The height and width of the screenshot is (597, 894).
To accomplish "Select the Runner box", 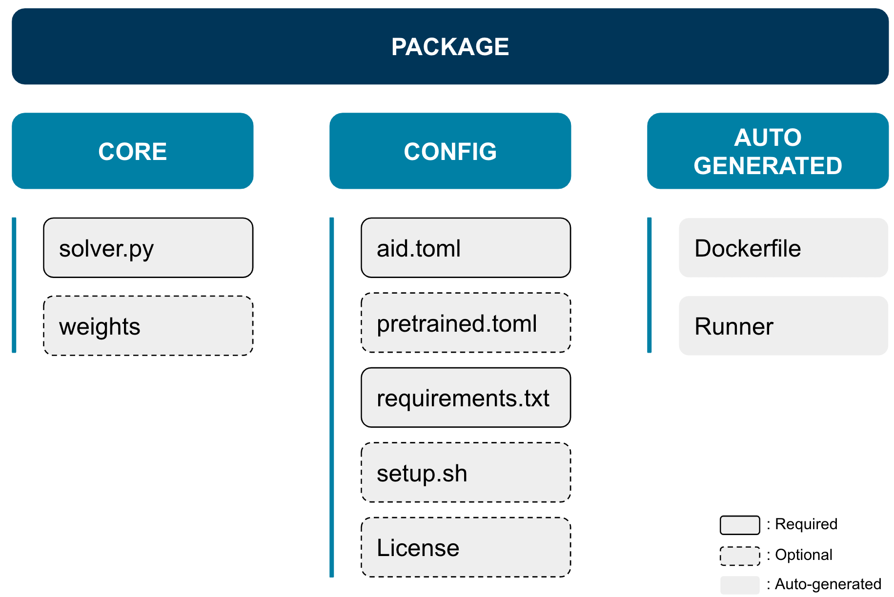I will click(783, 326).
